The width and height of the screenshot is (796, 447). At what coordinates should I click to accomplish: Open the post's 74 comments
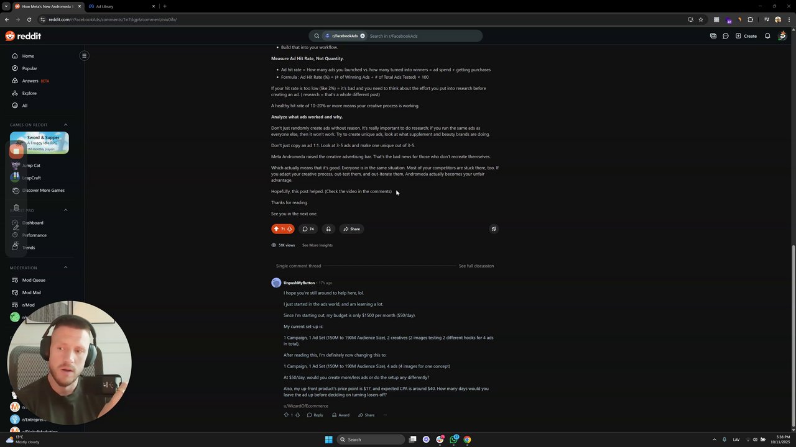pyautogui.click(x=308, y=229)
